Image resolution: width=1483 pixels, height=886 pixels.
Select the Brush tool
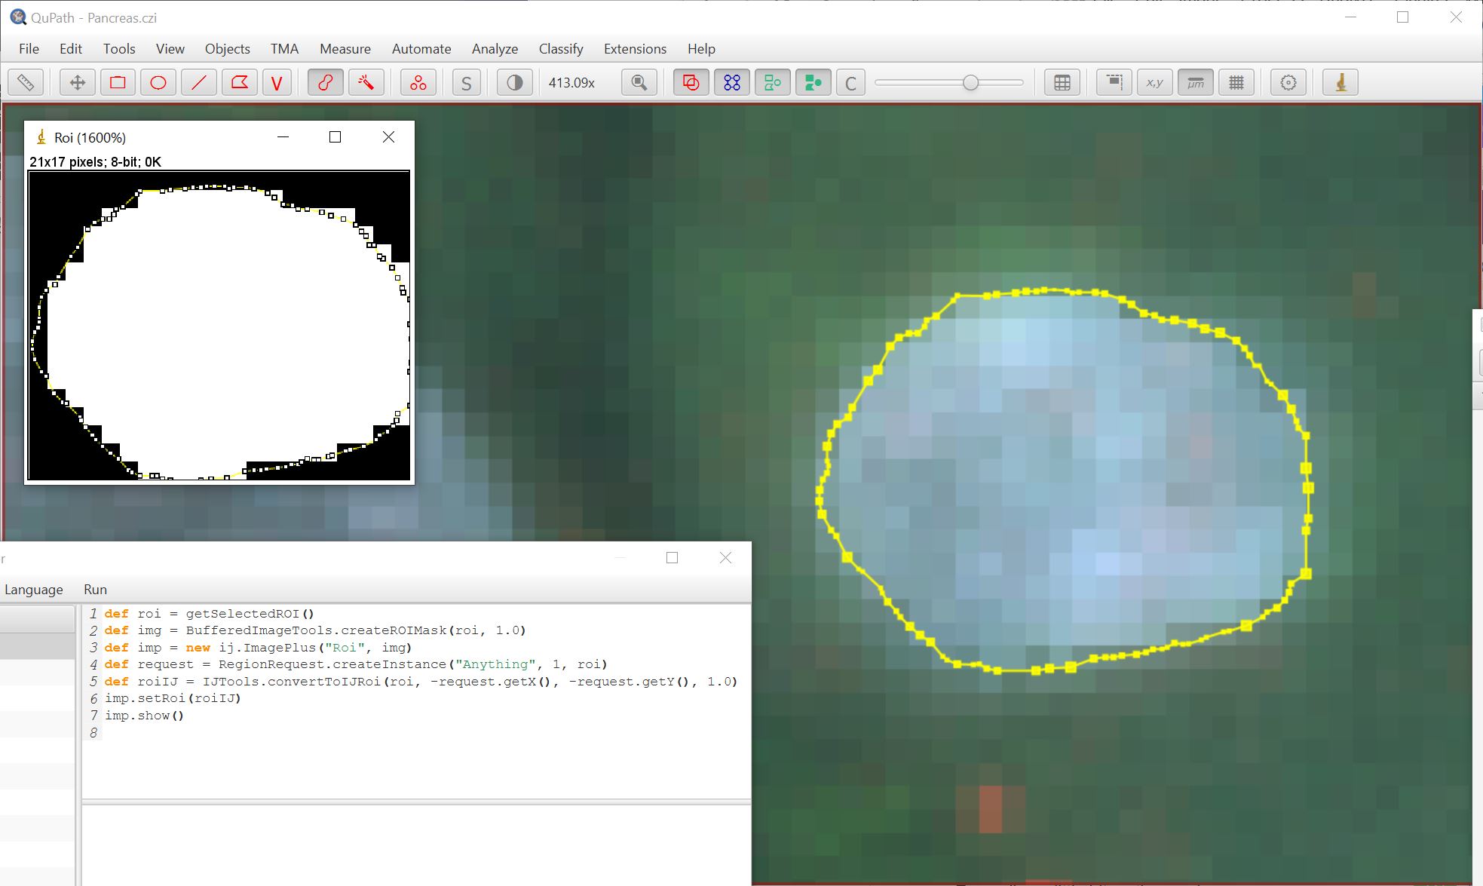pos(326,82)
